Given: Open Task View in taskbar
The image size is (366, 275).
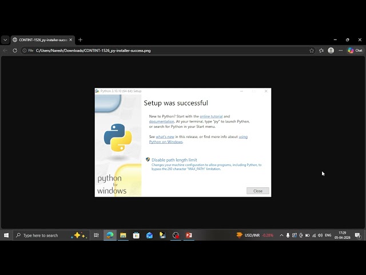Looking at the screenshot, I should (96, 235).
